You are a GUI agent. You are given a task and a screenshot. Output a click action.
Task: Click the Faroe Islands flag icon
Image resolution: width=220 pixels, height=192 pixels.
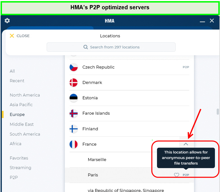74,113
